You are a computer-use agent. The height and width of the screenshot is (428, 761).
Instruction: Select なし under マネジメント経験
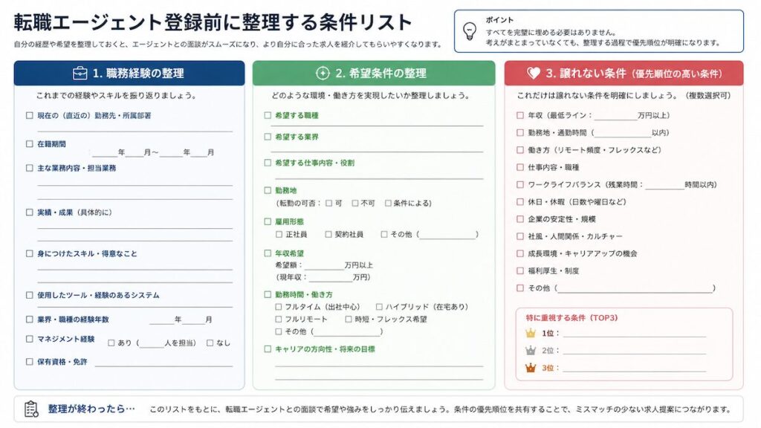210,343
